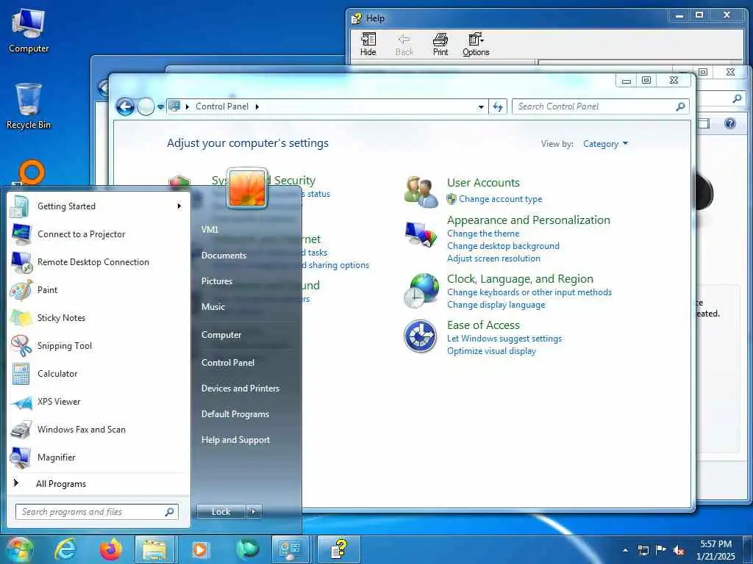Click the Search Control Panel field

click(x=600, y=106)
